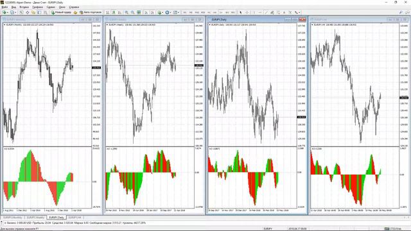Open the Файл menu
411x231 pixels.
[x=4, y=7]
